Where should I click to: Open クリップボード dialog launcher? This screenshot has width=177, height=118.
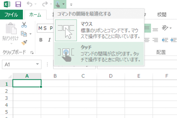(32, 53)
